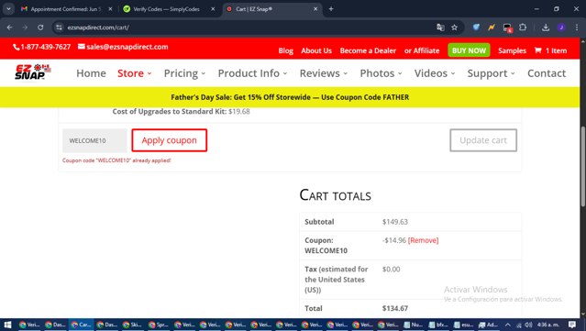Open the Chrome profile avatar
Image resolution: width=586 pixels, height=331 pixels.
pos(561,28)
